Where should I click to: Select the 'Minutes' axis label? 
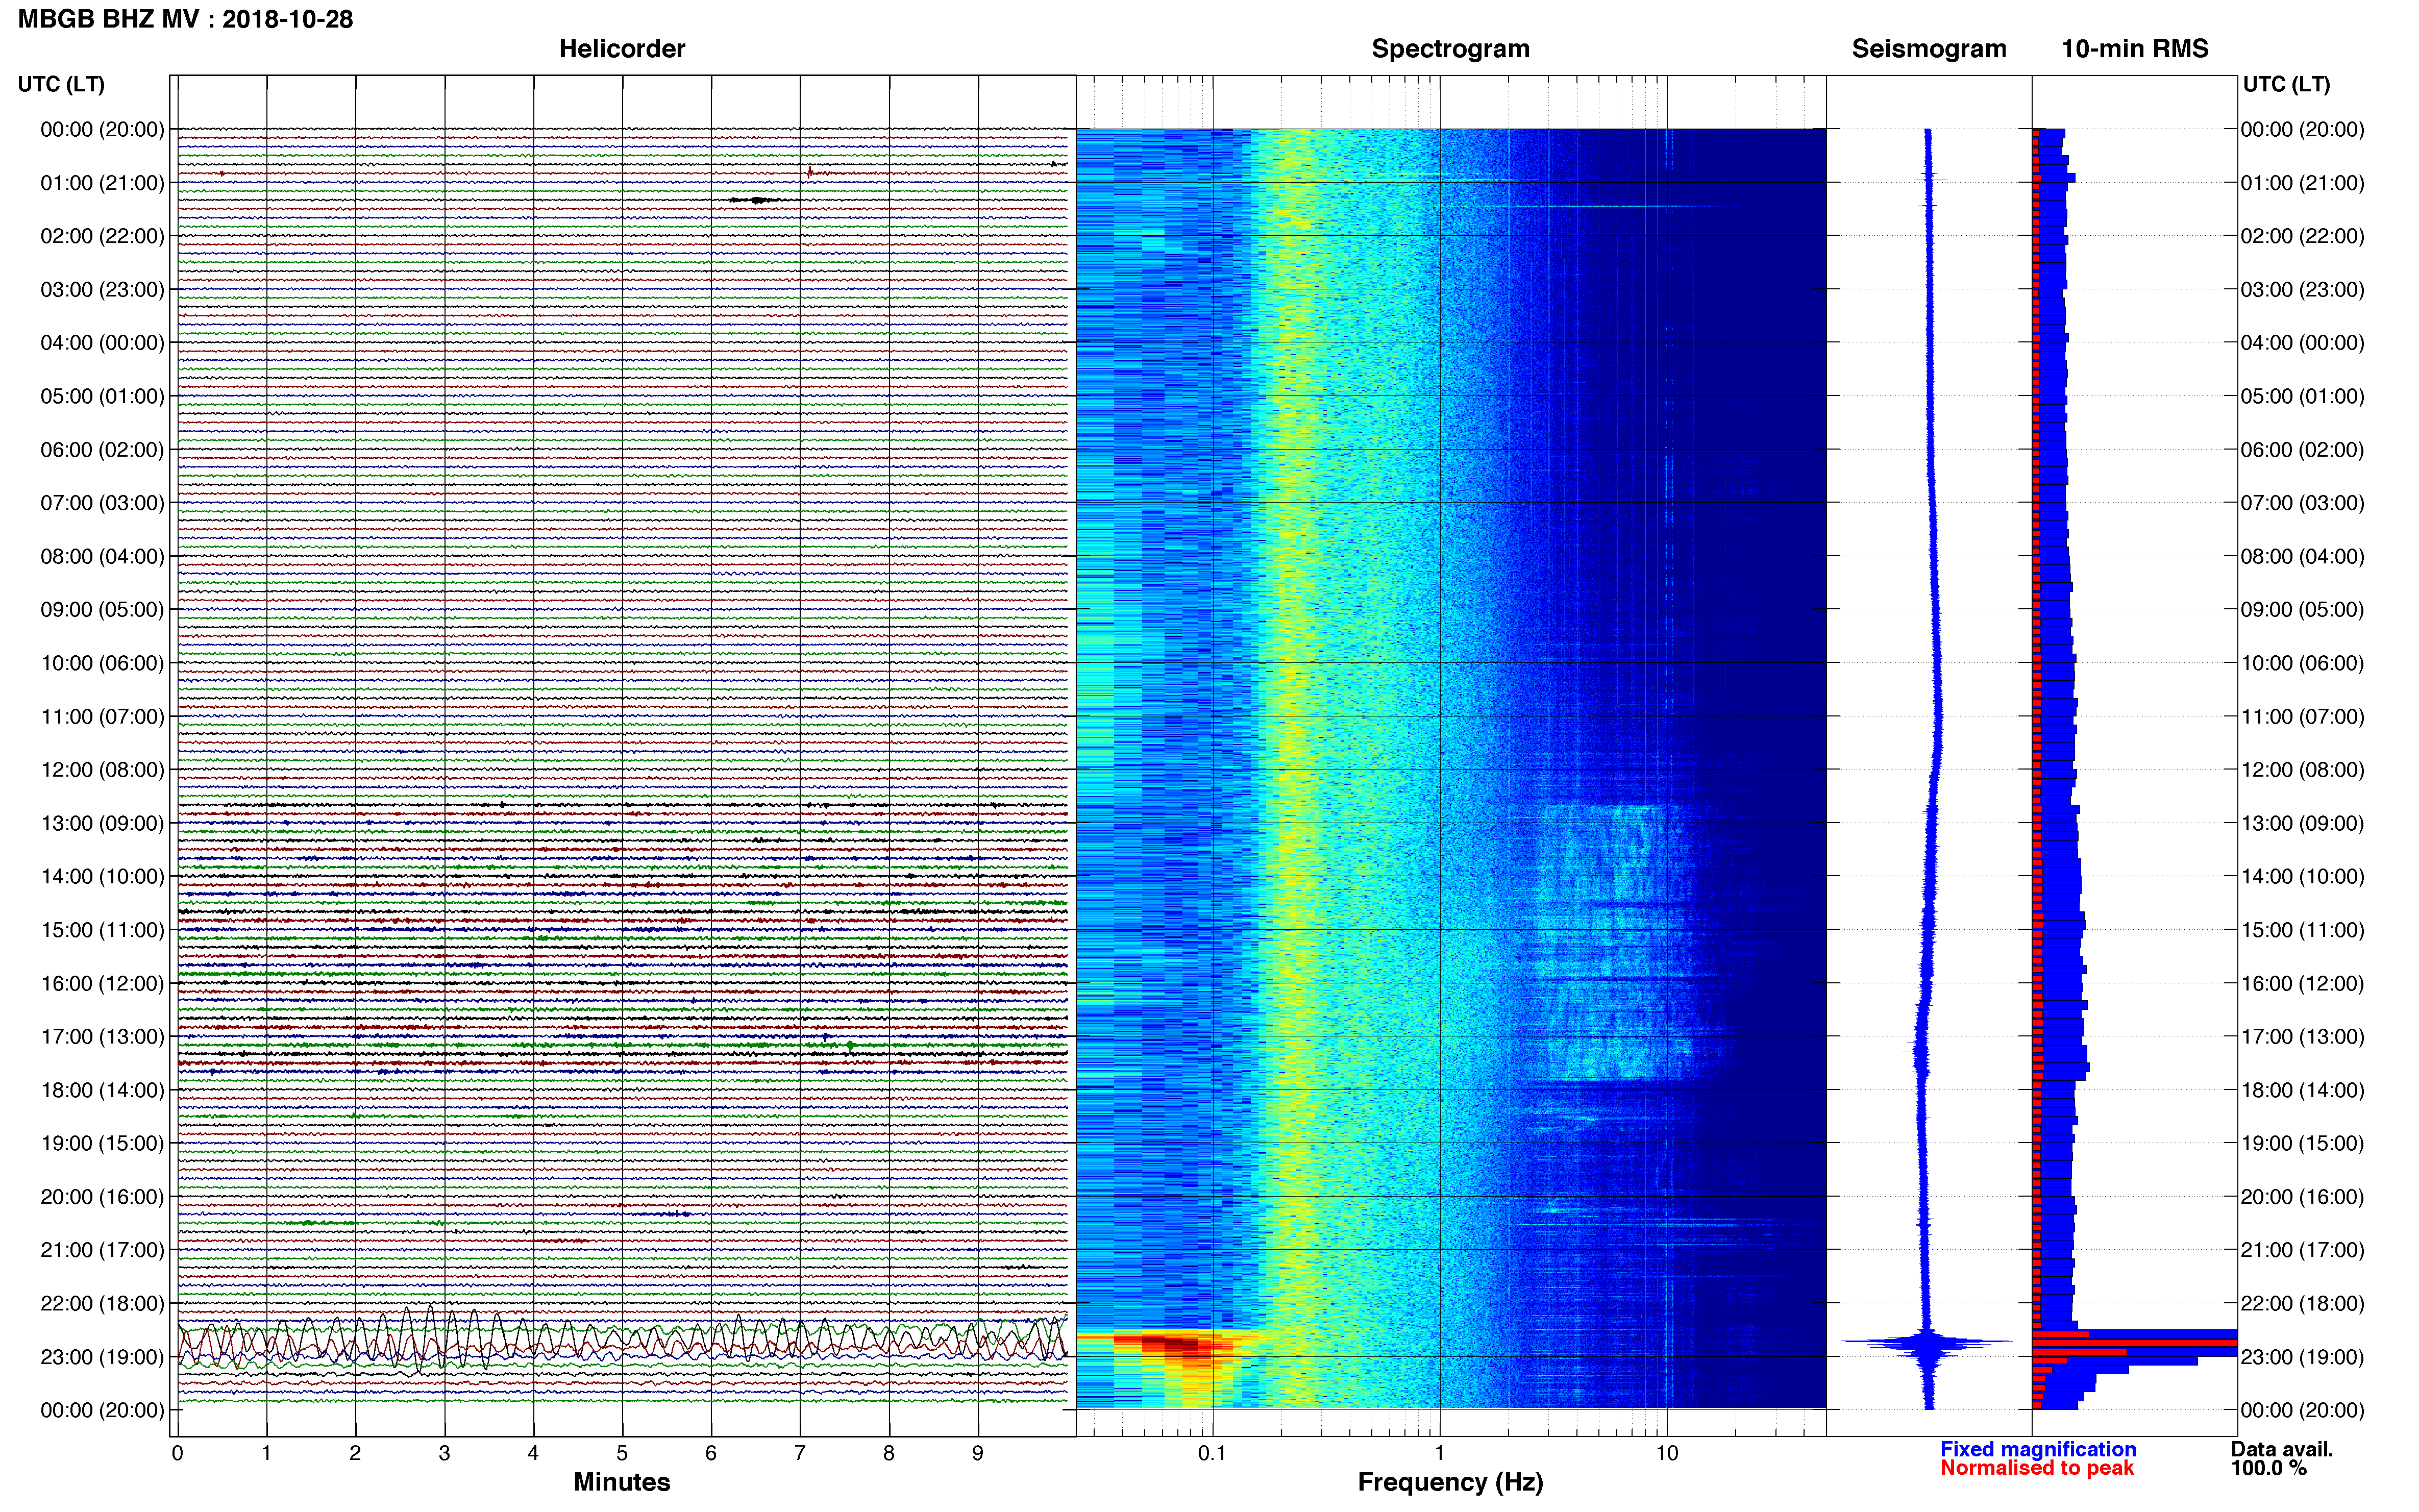pos(621,1481)
